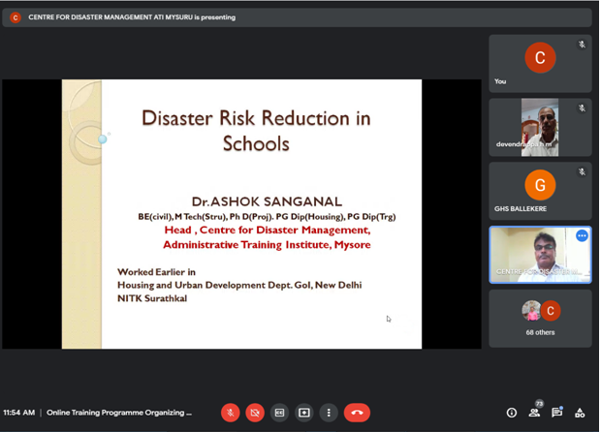601x432 pixels.
Task: Show everyone with the 73 participants icon
Action: (534, 412)
